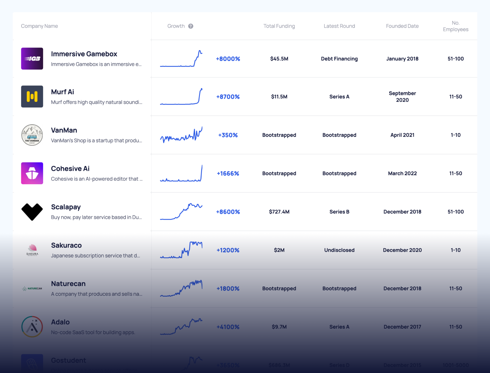This screenshot has width=490, height=373.
Task: Open Naturecan company name link
Action: coord(68,284)
